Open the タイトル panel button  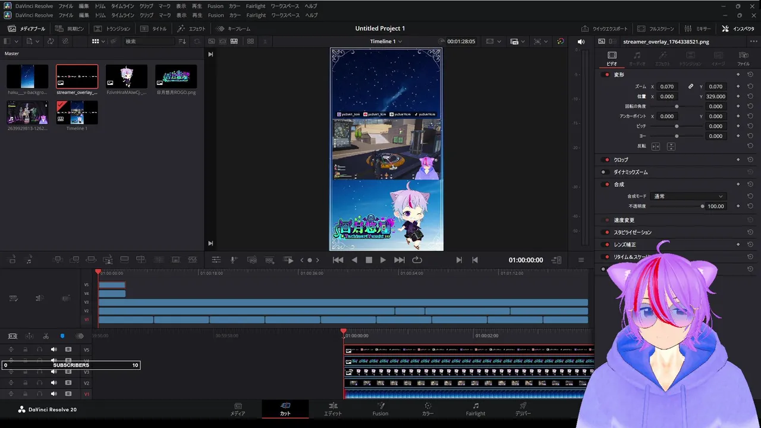tap(153, 29)
